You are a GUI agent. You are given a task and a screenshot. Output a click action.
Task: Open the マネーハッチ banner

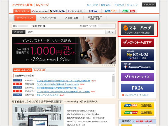tap(137, 29)
